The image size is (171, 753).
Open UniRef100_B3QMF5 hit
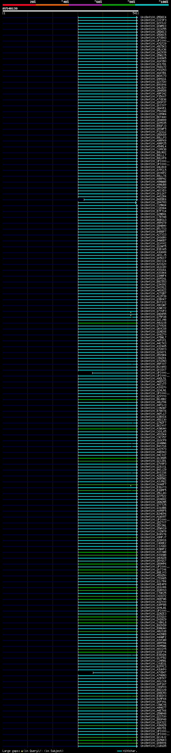click(153, 490)
